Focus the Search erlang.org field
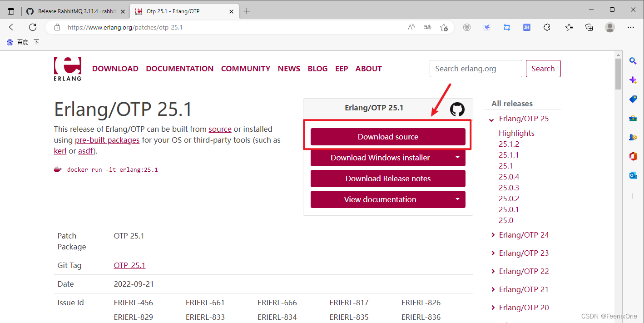644x323 pixels. [x=476, y=69]
